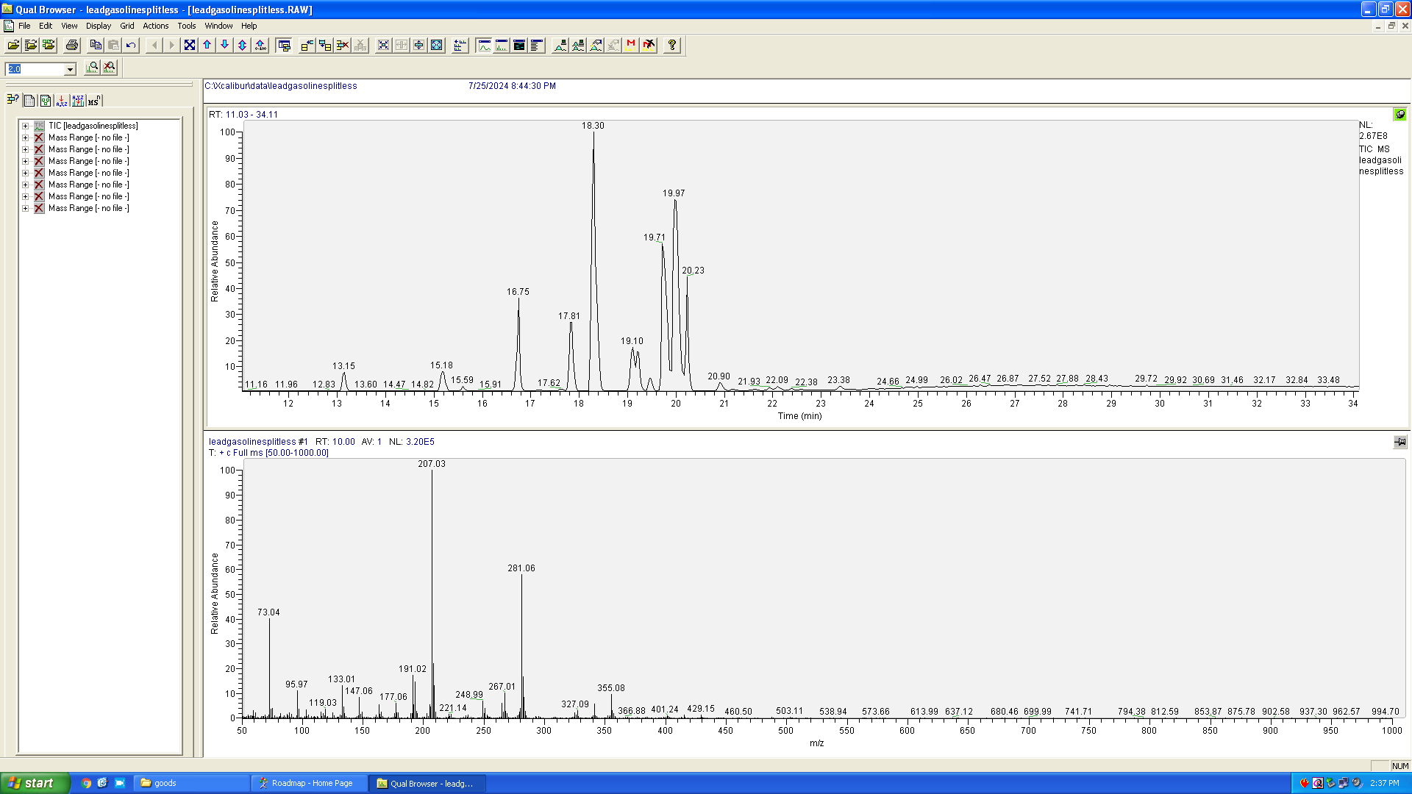The height and width of the screenshot is (794, 1412).
Task: Insert a grid cell with the Insert Cells icon
Action: (307, 46)
